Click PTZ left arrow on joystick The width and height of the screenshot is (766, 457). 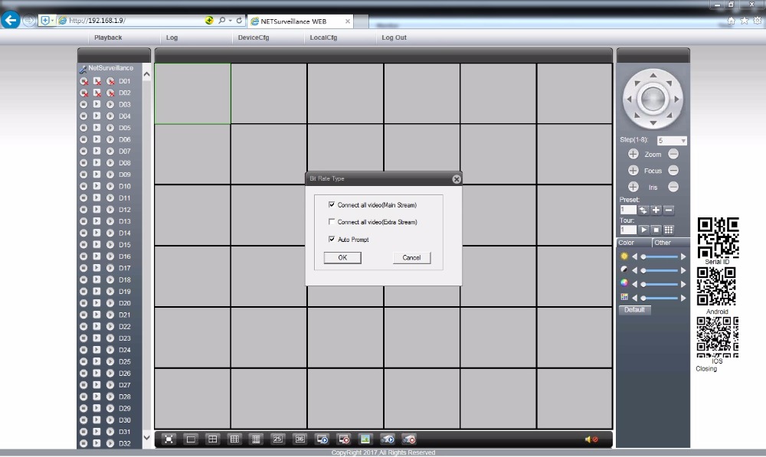click(x=629, y=99)
